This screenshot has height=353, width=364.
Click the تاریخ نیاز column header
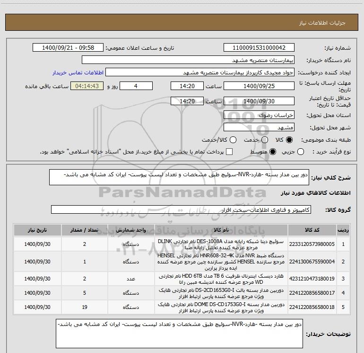tap(37, 230)
